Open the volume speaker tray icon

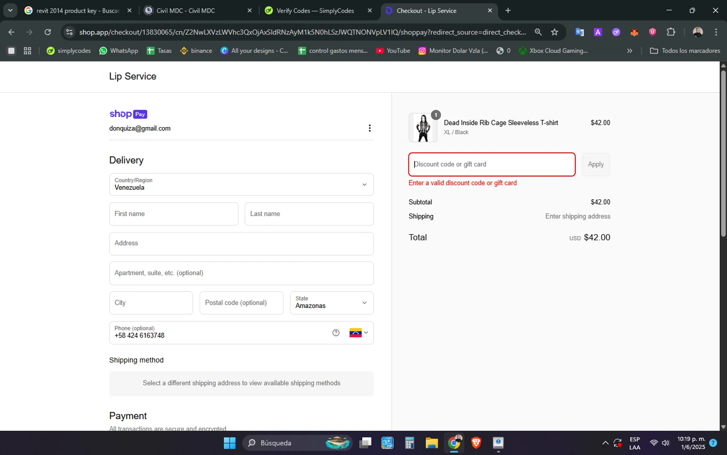(x=665, y=443)
